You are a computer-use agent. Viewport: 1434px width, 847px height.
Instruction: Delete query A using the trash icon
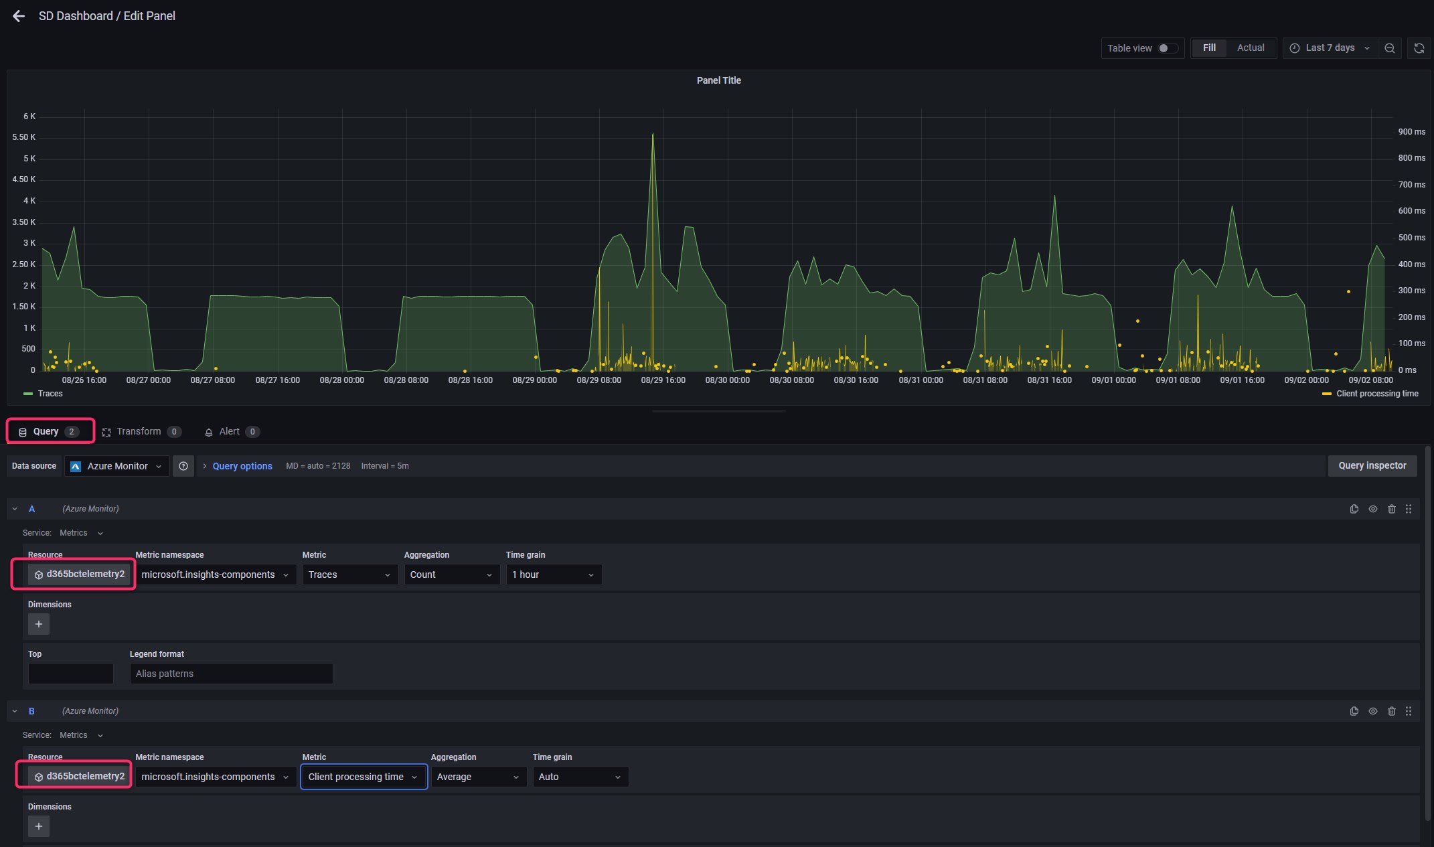click(1391, 509)
